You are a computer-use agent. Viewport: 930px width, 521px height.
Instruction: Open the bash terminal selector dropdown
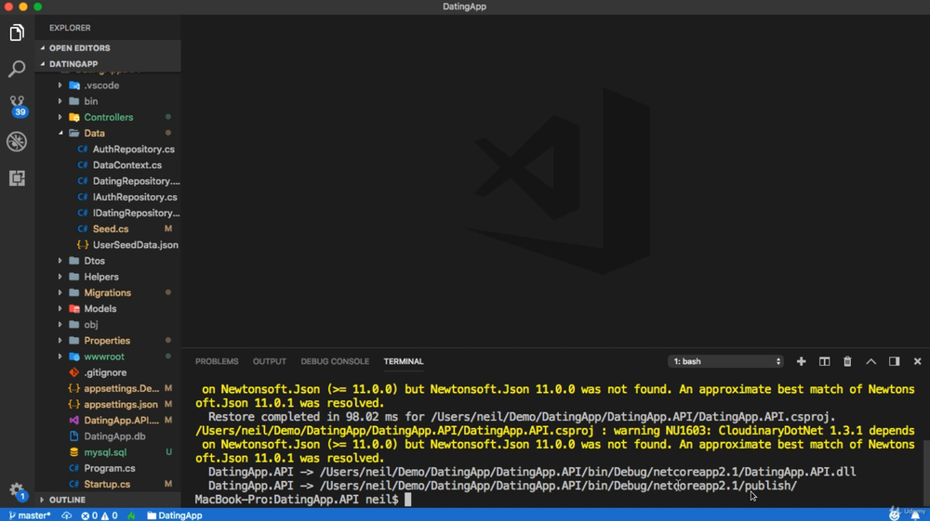click(x=725, y=361)
